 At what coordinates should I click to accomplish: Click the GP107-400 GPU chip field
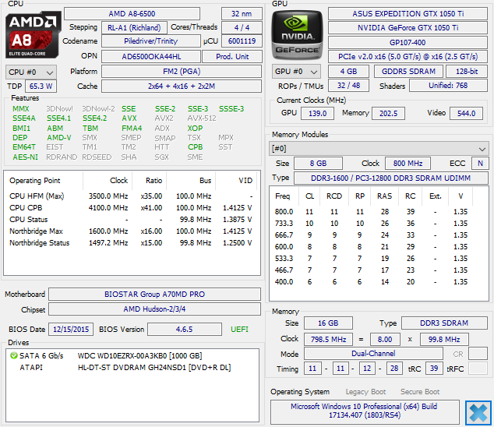[x=408, y=42]
